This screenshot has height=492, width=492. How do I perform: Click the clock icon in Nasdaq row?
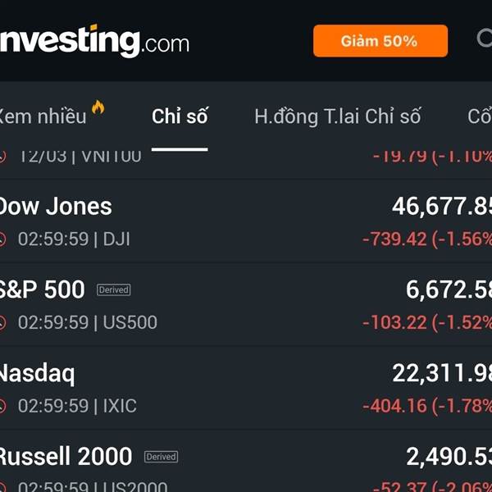click(2, 406)
